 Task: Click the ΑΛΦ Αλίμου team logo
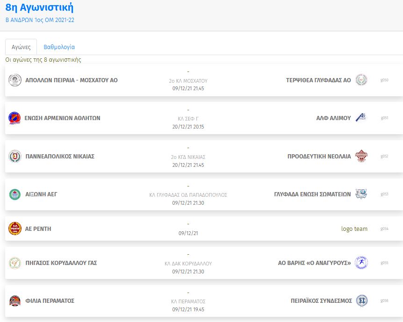pyautogui.click(x=361, y=118)
